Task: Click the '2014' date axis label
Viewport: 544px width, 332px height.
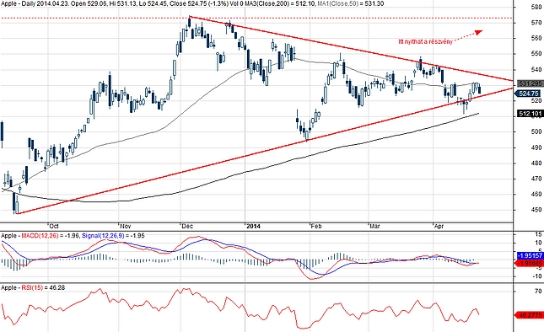Action: point(253,227)
